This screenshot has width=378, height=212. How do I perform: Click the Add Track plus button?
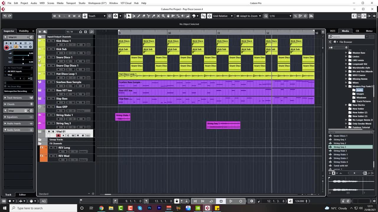tap(40, 32)
